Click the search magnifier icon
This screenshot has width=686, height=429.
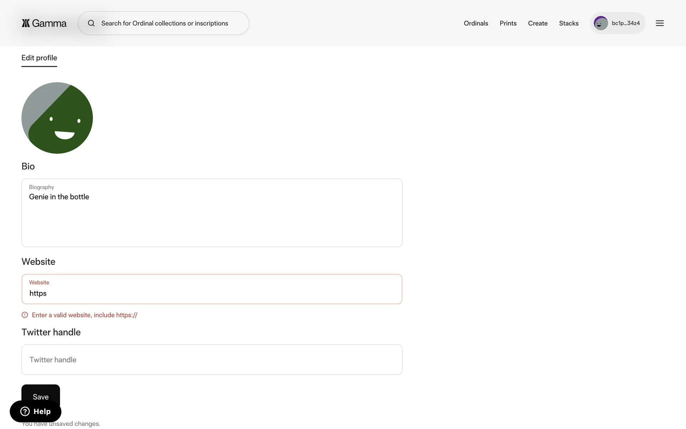pyautogui.click(x=91, y=23)
